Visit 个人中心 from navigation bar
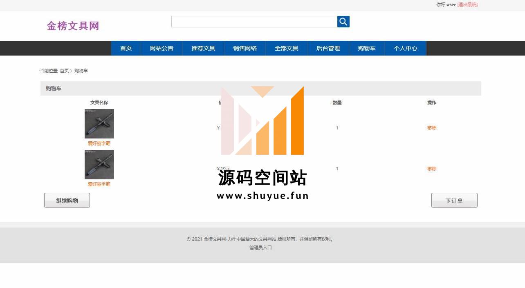The height and width of the screenshot is (288, 525). [405, 48]
